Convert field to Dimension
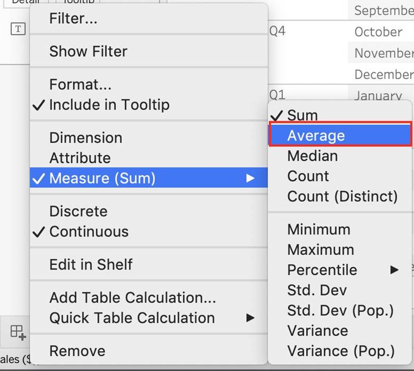Screen dimensions: 414x371 pyautogui.click(x=86, y=138)
